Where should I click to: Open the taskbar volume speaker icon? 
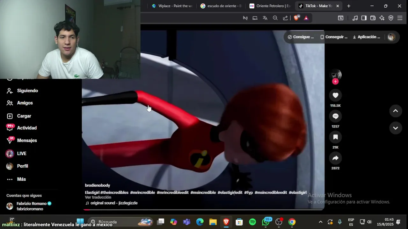pyautogui.click(x=369, y=222)
